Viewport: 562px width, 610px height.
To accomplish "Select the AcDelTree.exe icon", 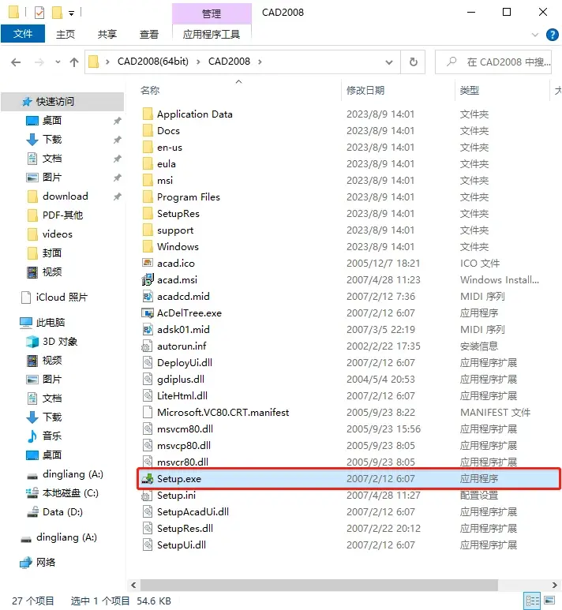I will (x=148, y=312).
